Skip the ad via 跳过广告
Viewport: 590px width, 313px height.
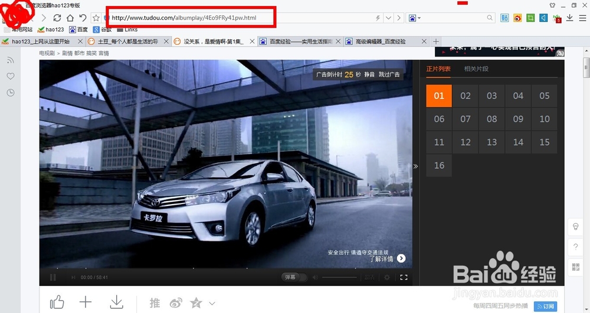point(389,74)
